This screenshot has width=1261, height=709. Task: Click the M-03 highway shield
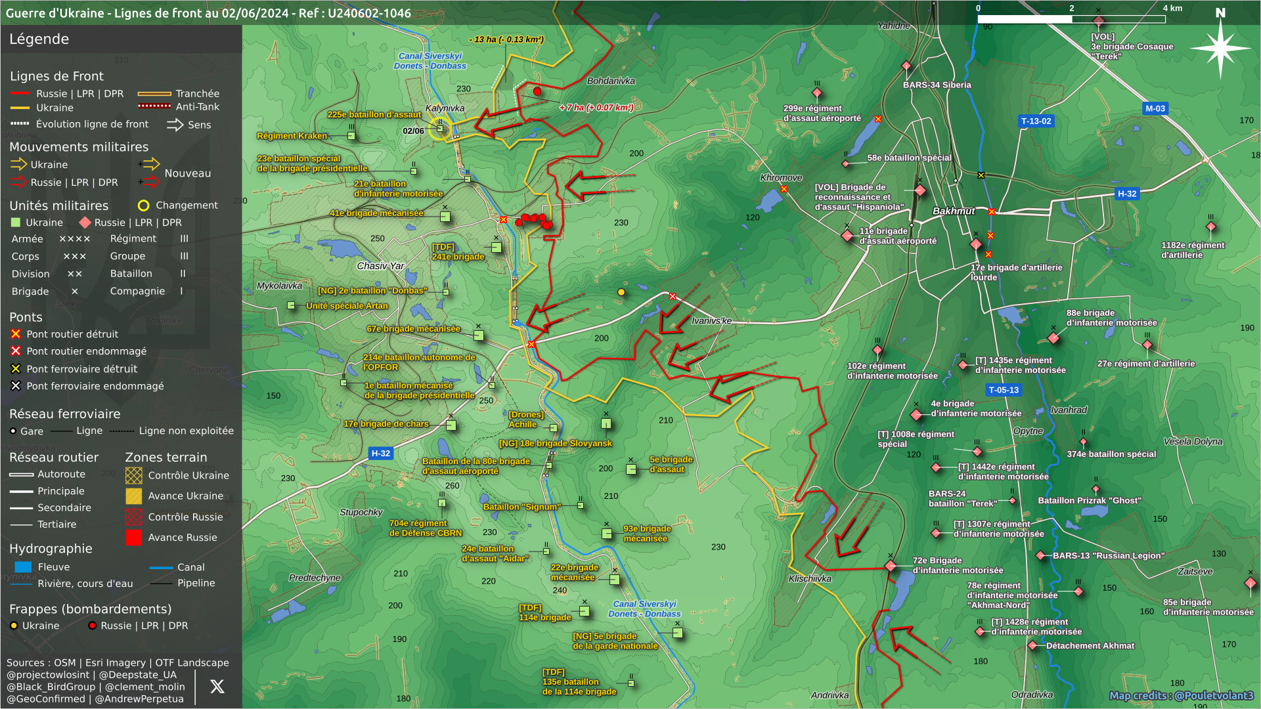(x=1155, y=109)
